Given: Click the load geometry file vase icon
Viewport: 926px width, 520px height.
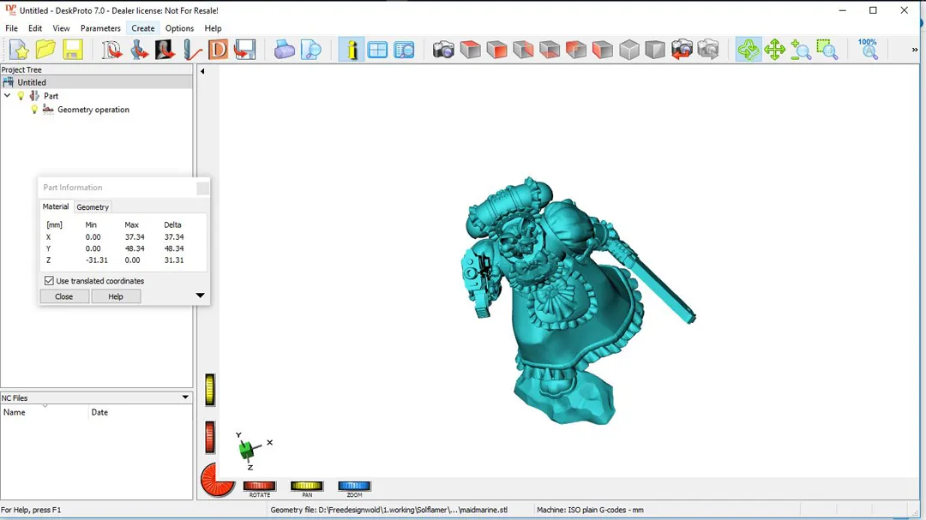Looking at the screenshot, I should (139, 50).
